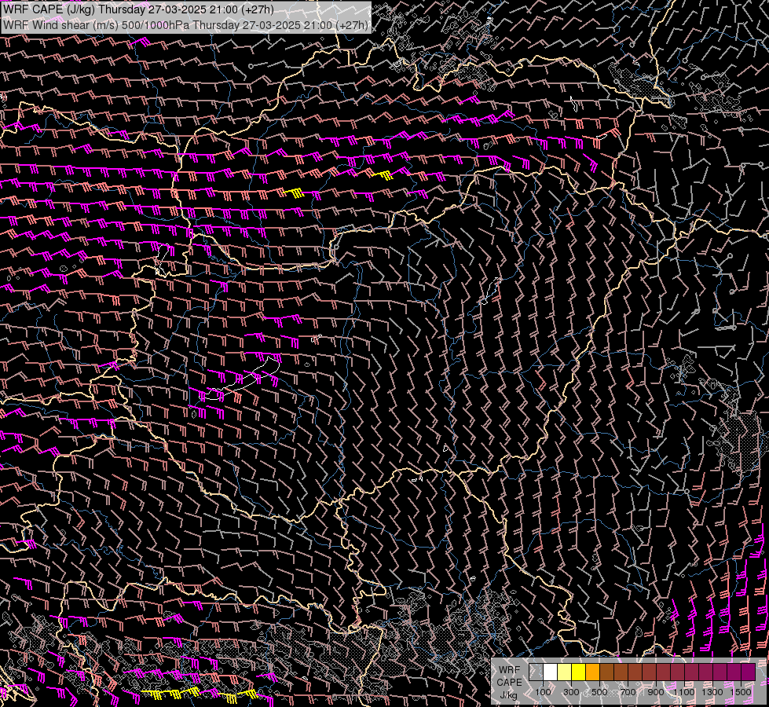Select the bright yellow CAPE legend swatch
This screenshot has width=769, height=707.
tap(579, 672)
